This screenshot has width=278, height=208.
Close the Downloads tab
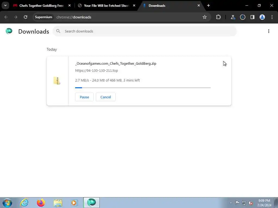coord(198,5)
